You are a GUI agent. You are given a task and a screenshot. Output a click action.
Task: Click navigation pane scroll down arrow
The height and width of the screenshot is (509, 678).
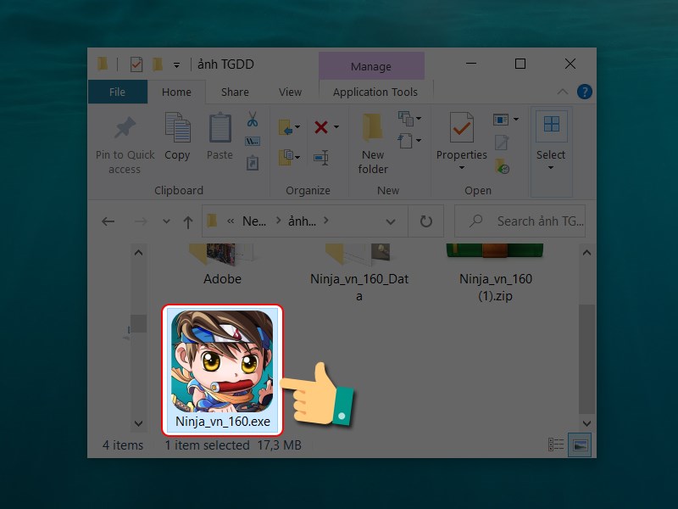tap(138, 423)
